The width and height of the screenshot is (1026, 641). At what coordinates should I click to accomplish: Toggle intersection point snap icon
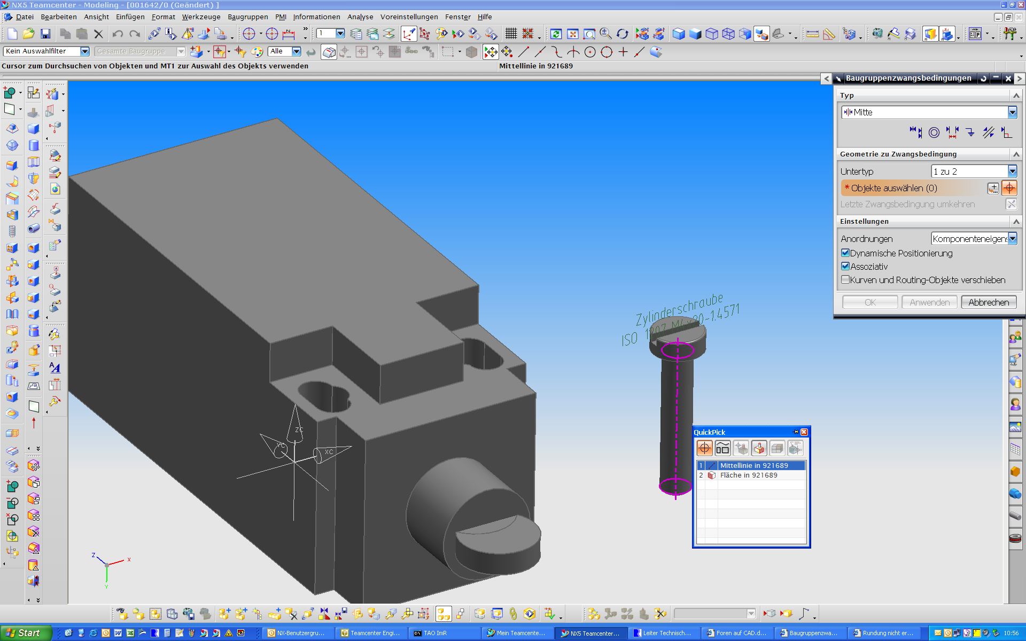click(x=573, y=52)
